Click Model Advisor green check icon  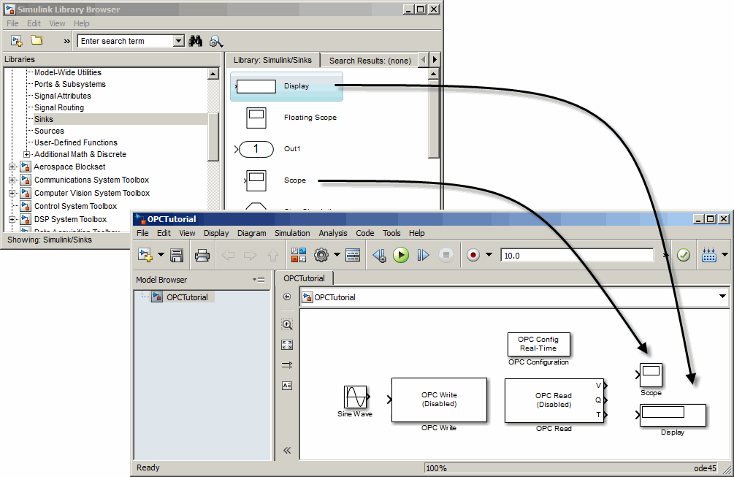pyautogui.click(x=684, y=255)
